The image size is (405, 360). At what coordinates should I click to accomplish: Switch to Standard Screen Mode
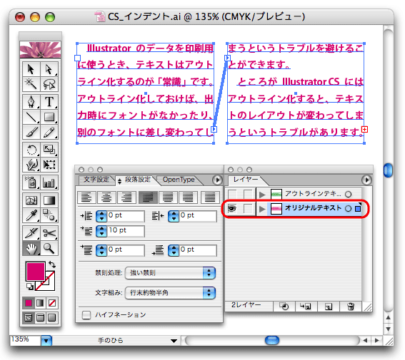(x=29, y=318)
